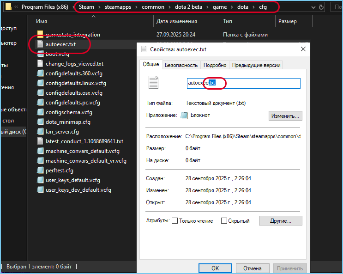Click the dota_minimap.cfg file icon
The image size is (343, 274).
40,122
